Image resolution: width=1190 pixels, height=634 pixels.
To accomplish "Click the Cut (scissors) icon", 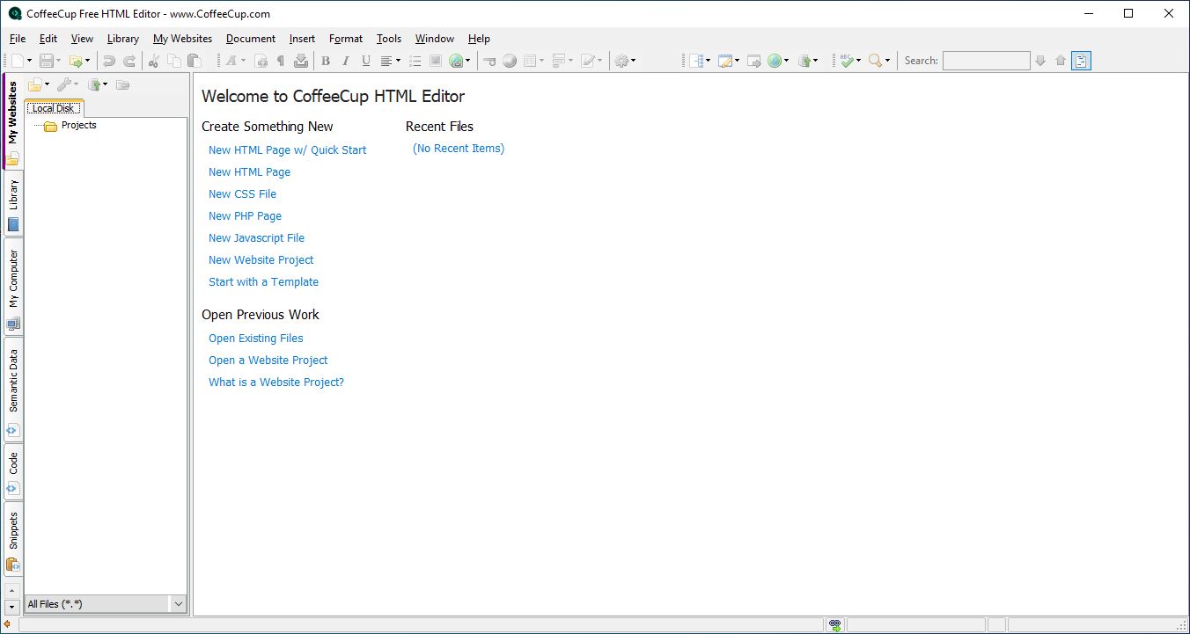I will [x=154, y=61].
